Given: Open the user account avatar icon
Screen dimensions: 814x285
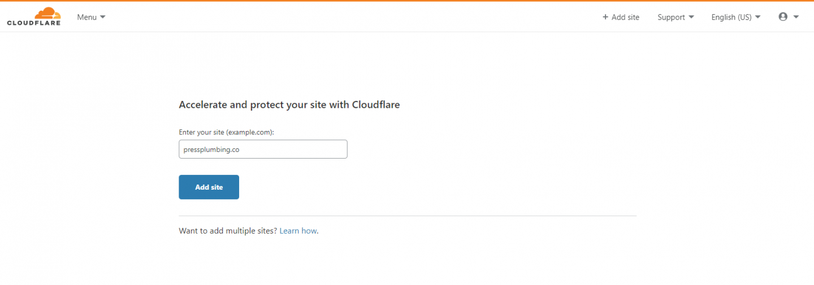Looking at the screenshot, I should tap(783, 17).
